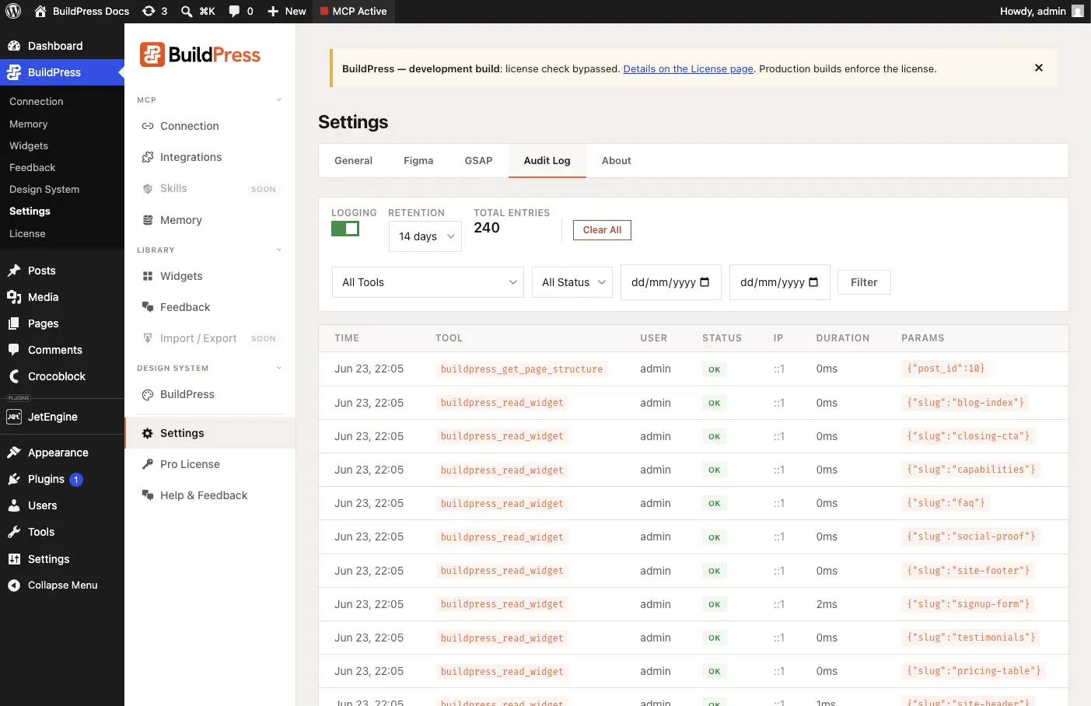Open Connection link icon in BuildPress panel
1091x706 pixels.
(x=148, y=126)
